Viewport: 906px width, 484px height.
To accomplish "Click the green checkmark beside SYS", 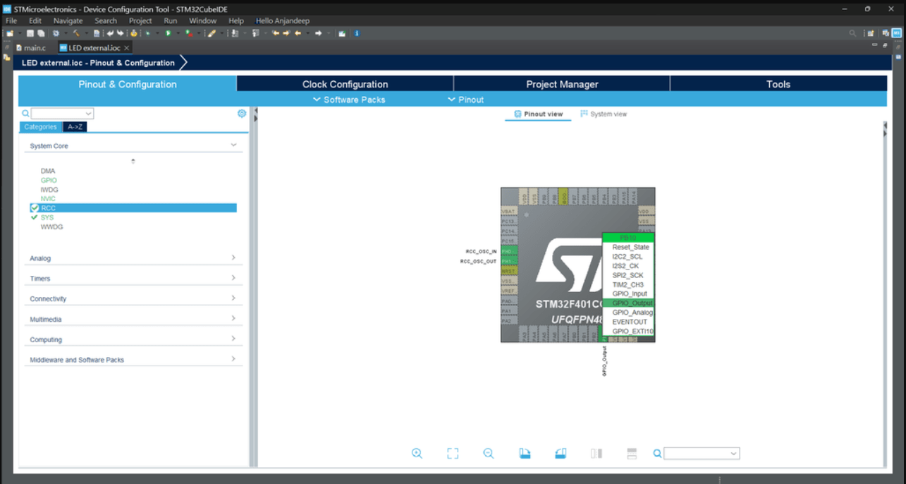I will pos(32,217).
